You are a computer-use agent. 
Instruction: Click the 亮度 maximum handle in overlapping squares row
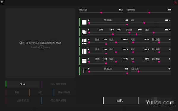pos(113,34)
